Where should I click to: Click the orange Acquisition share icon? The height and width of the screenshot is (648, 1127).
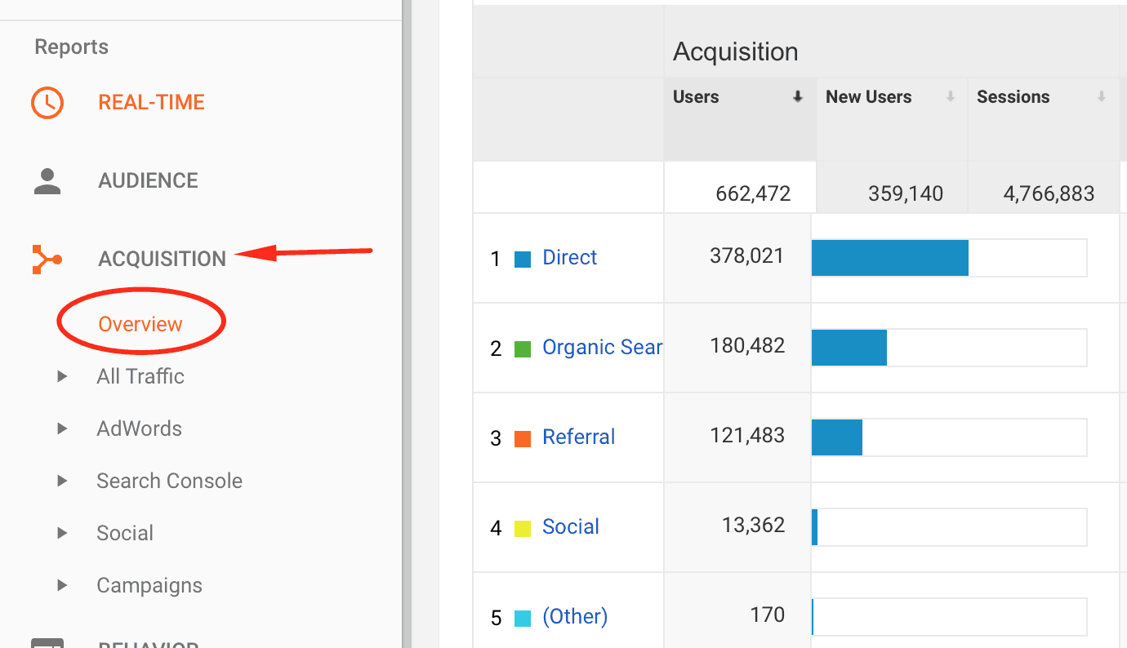point(47,258)
